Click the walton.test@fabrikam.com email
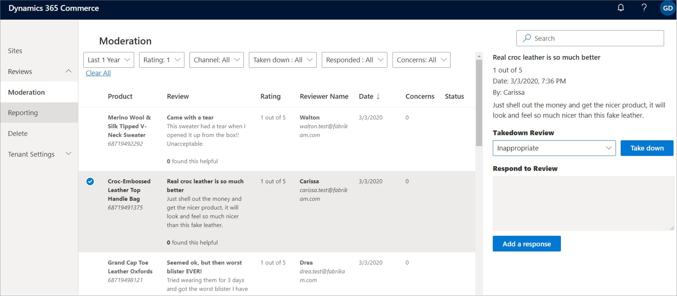 324,130
